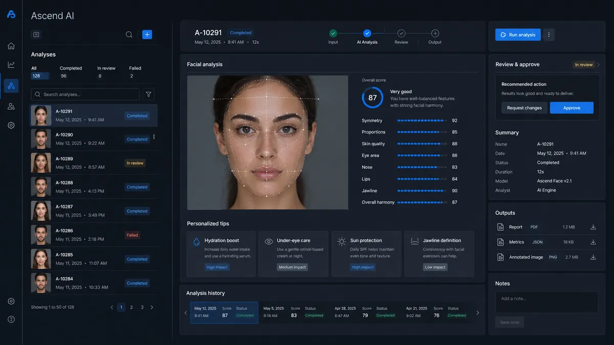Open the May 5, 2025 history entry
The width and height of the screenshot is (614, 345).
(x=294, y=312)
